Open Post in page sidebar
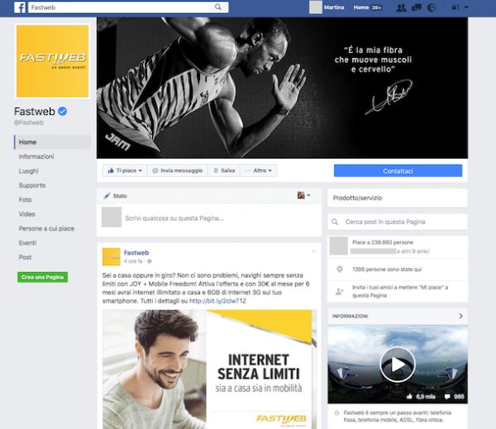The width and height of the screenshot is (496, 429). pos(25,257)
